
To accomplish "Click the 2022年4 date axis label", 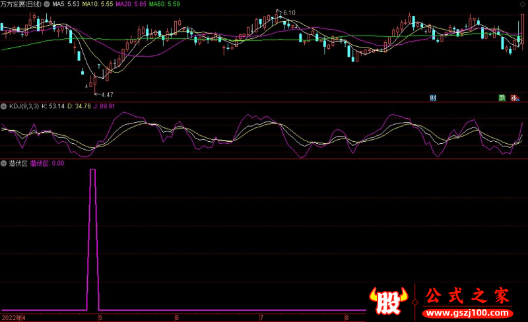I will pos(13,317).
